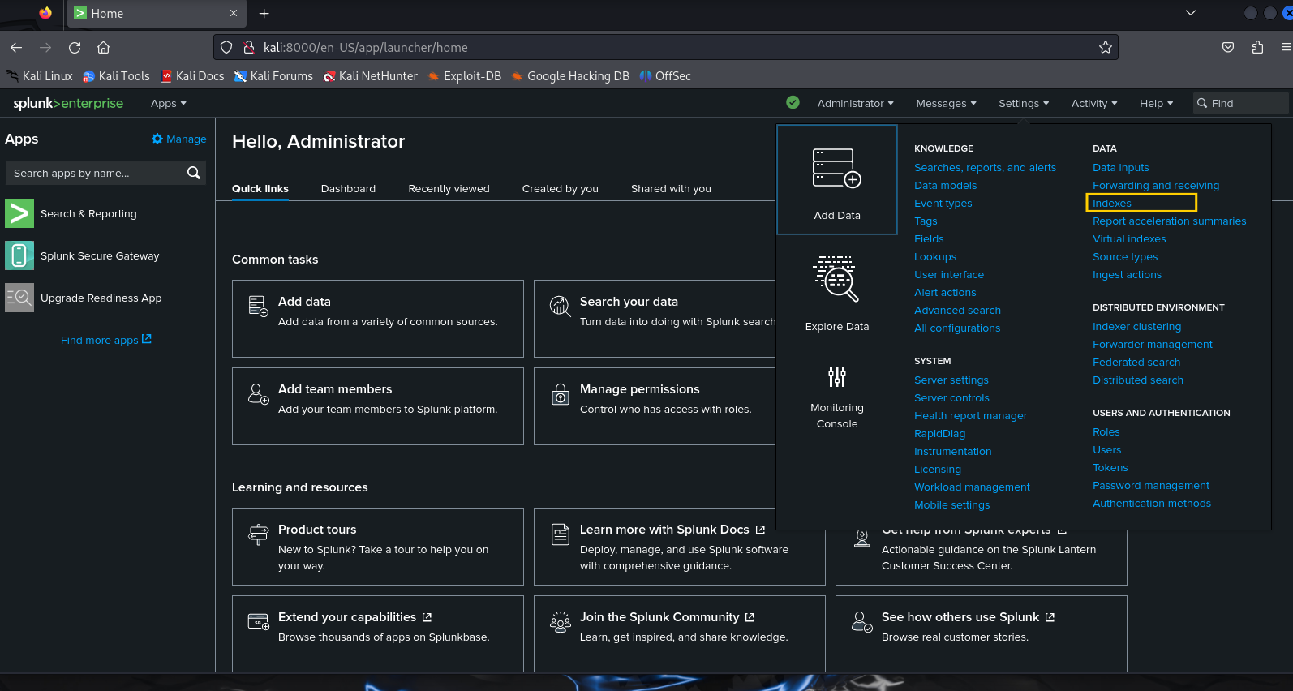Click the Extend your capabilities card icon
The width and height of the screenshot is (1293, 691).
click(258, 622)
